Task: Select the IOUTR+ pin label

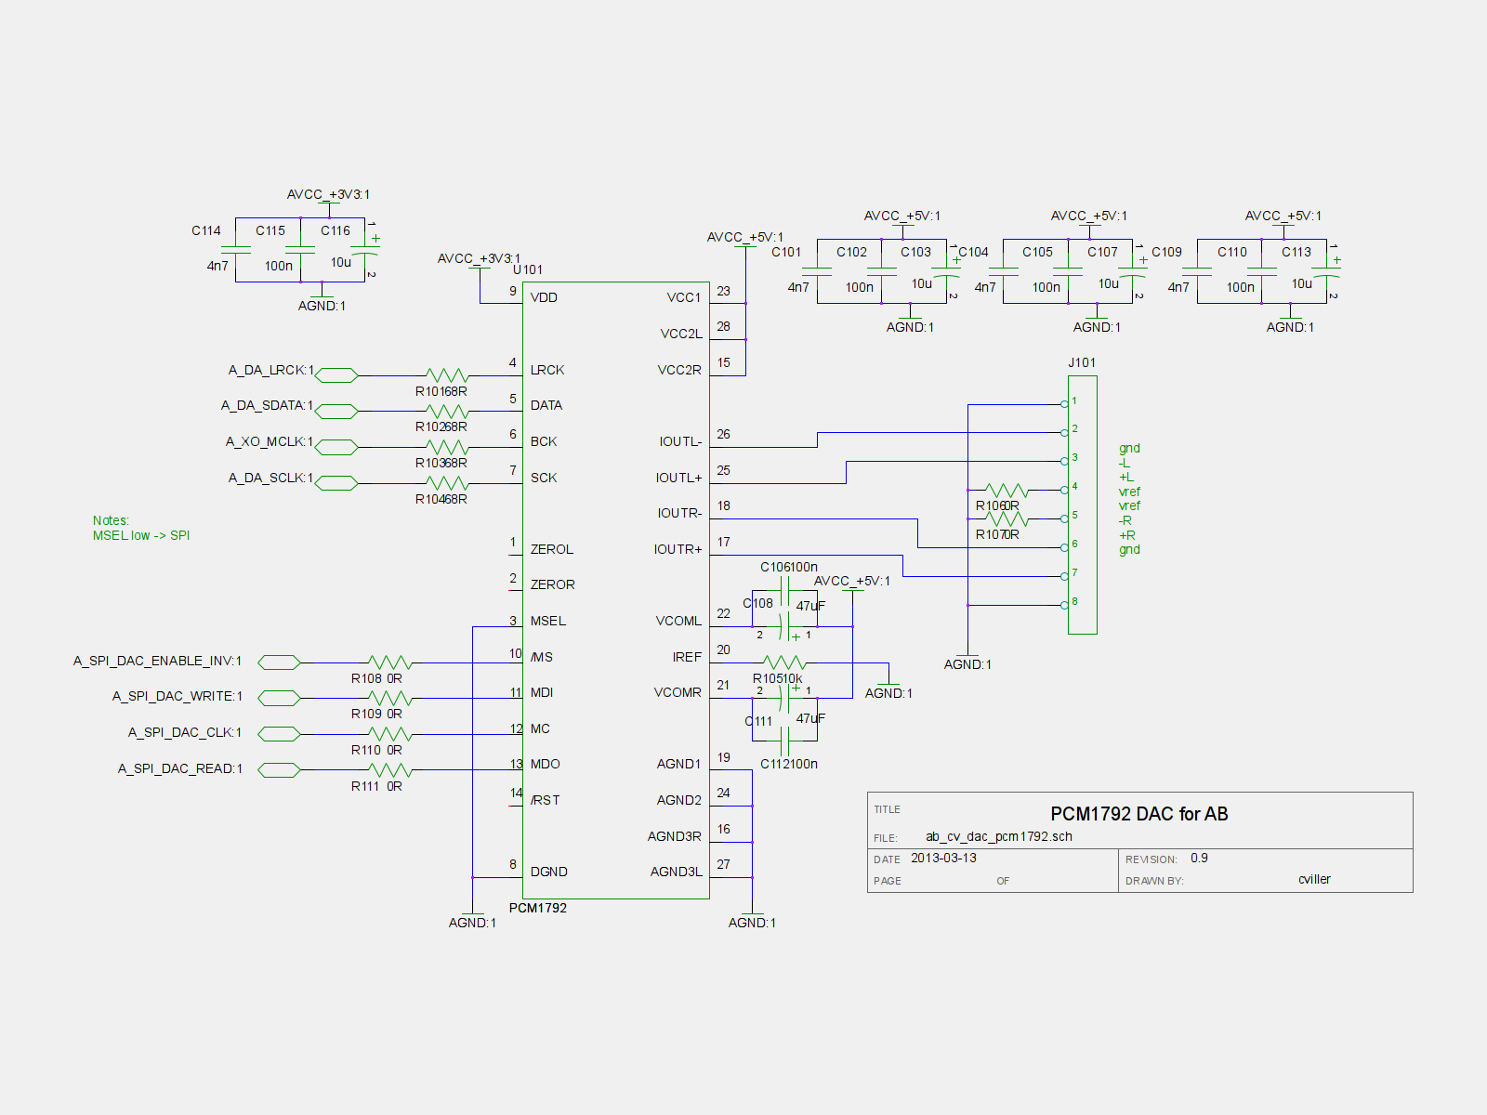Action: tap(678, 549)
